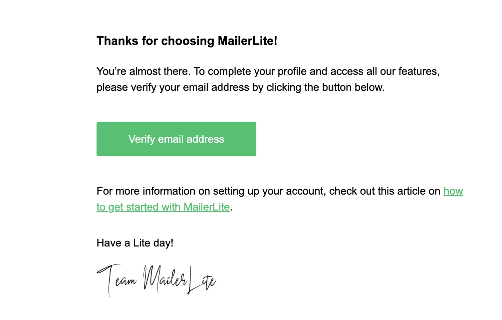Click the "You're almost there." sentence
The height and width of the screenshot is (320, 502).
point(143,72)
